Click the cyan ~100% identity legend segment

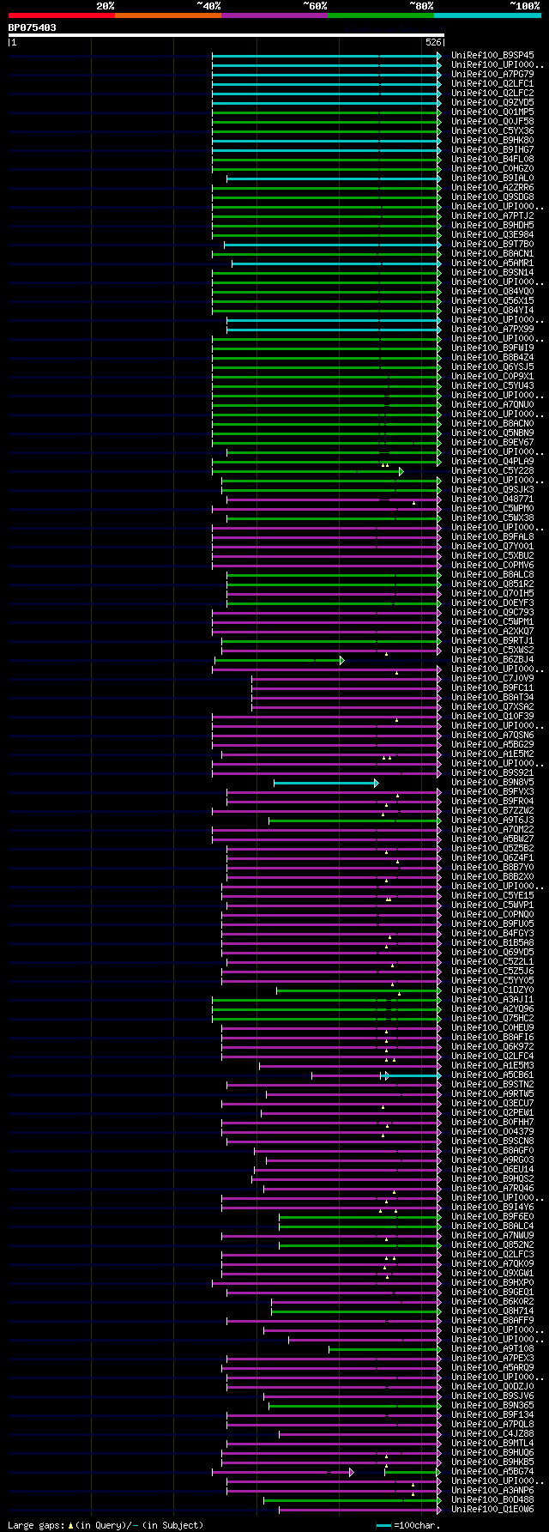487,15
